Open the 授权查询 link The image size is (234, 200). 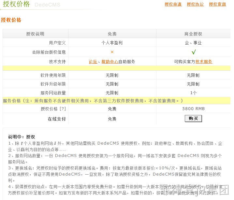(x=217, y=4)
